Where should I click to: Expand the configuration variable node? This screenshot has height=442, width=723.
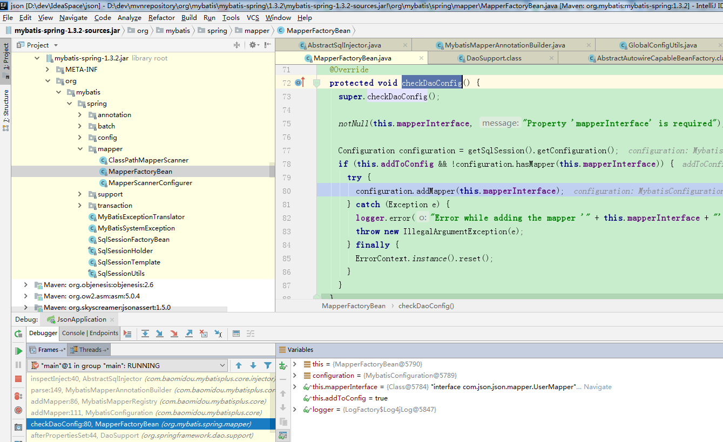[295, 376]
